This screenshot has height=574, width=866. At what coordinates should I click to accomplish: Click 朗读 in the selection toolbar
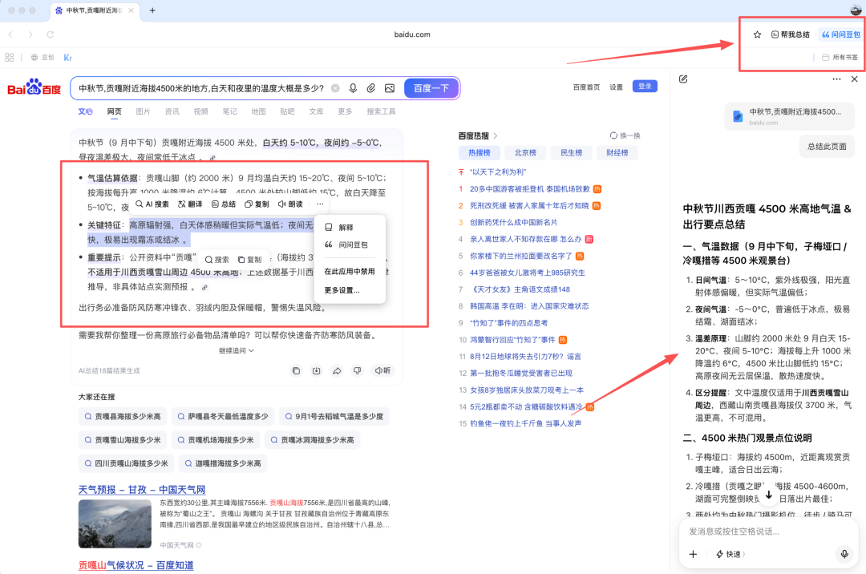(x=290, y=204)
